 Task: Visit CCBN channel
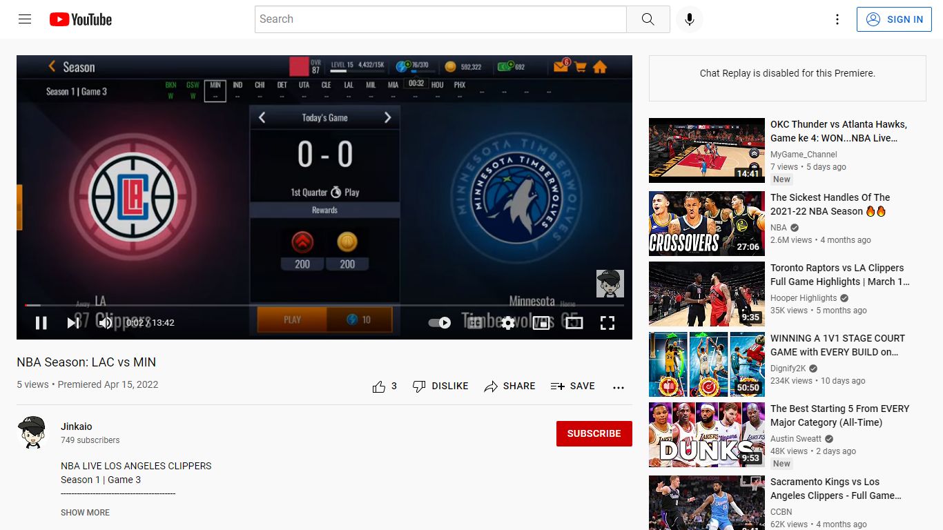781,512
